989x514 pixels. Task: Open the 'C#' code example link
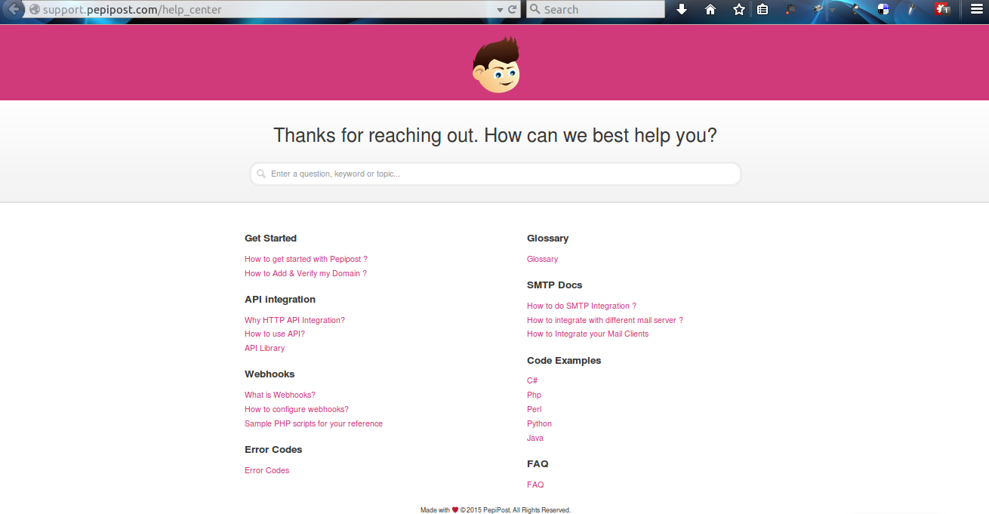[x=532, y=380]
